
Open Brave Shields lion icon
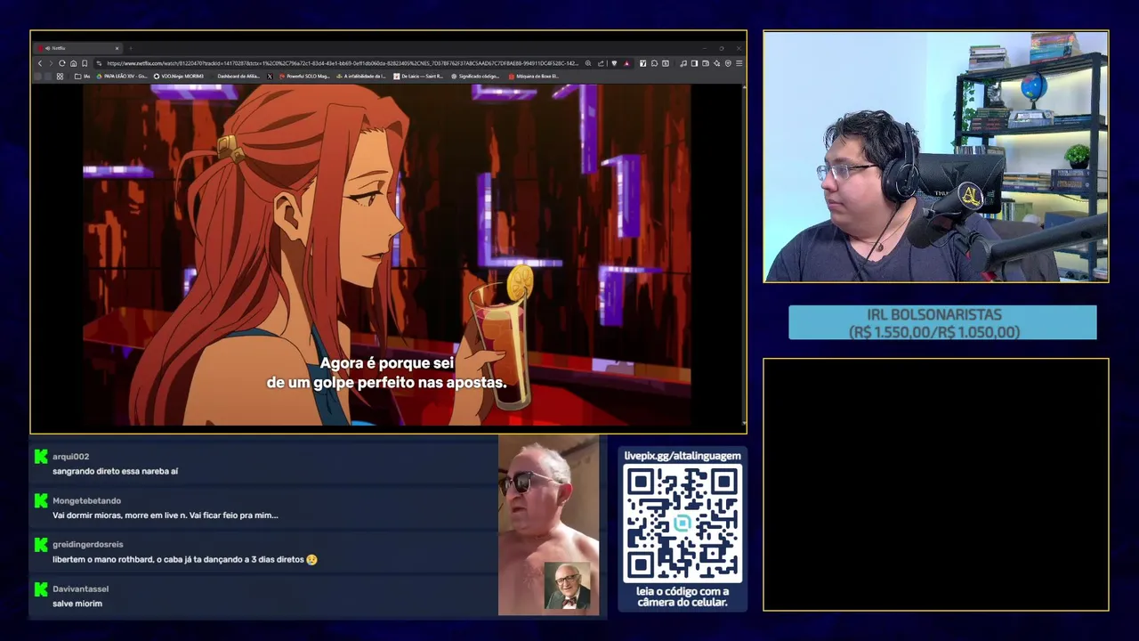click(614, 63)
